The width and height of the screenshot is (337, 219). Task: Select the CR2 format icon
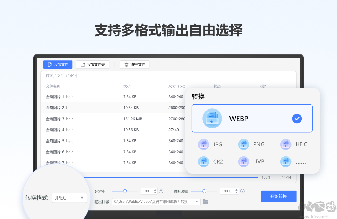[204, 161]
